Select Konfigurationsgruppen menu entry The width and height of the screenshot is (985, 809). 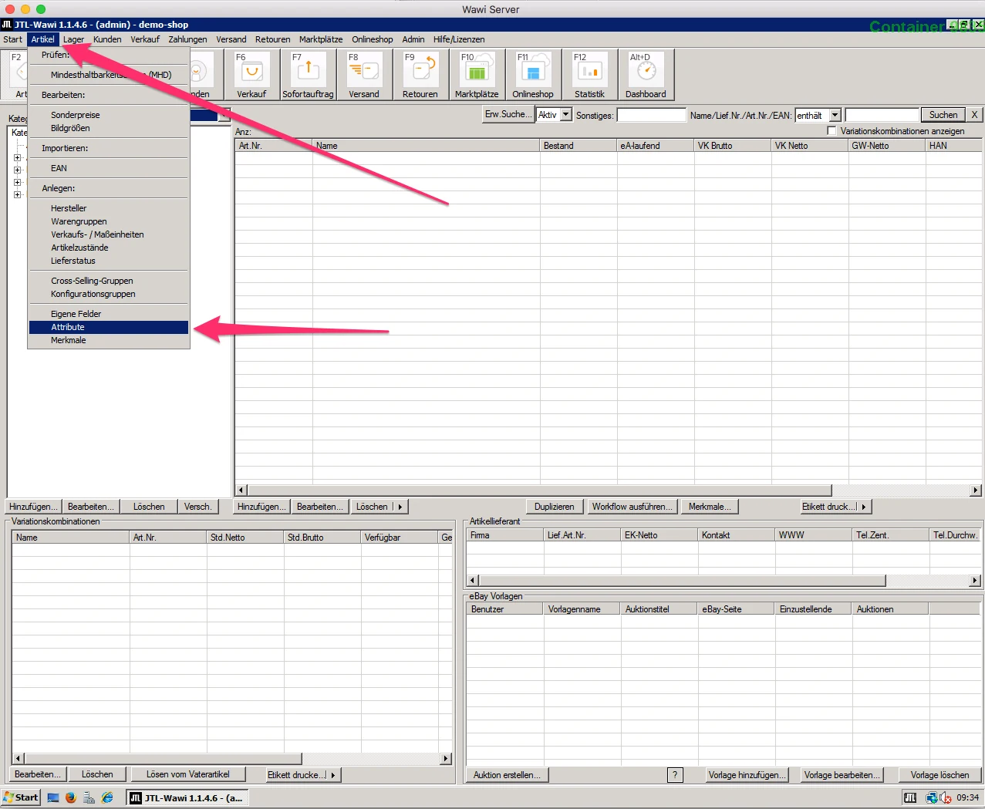point(109,294)
